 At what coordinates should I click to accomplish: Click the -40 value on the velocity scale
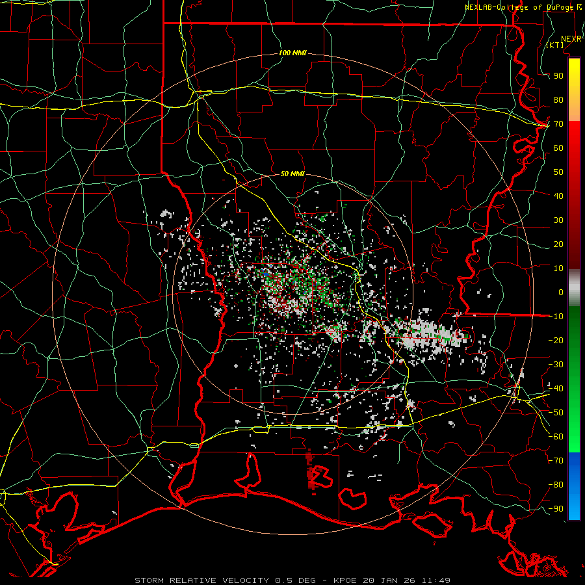point(556,389)
